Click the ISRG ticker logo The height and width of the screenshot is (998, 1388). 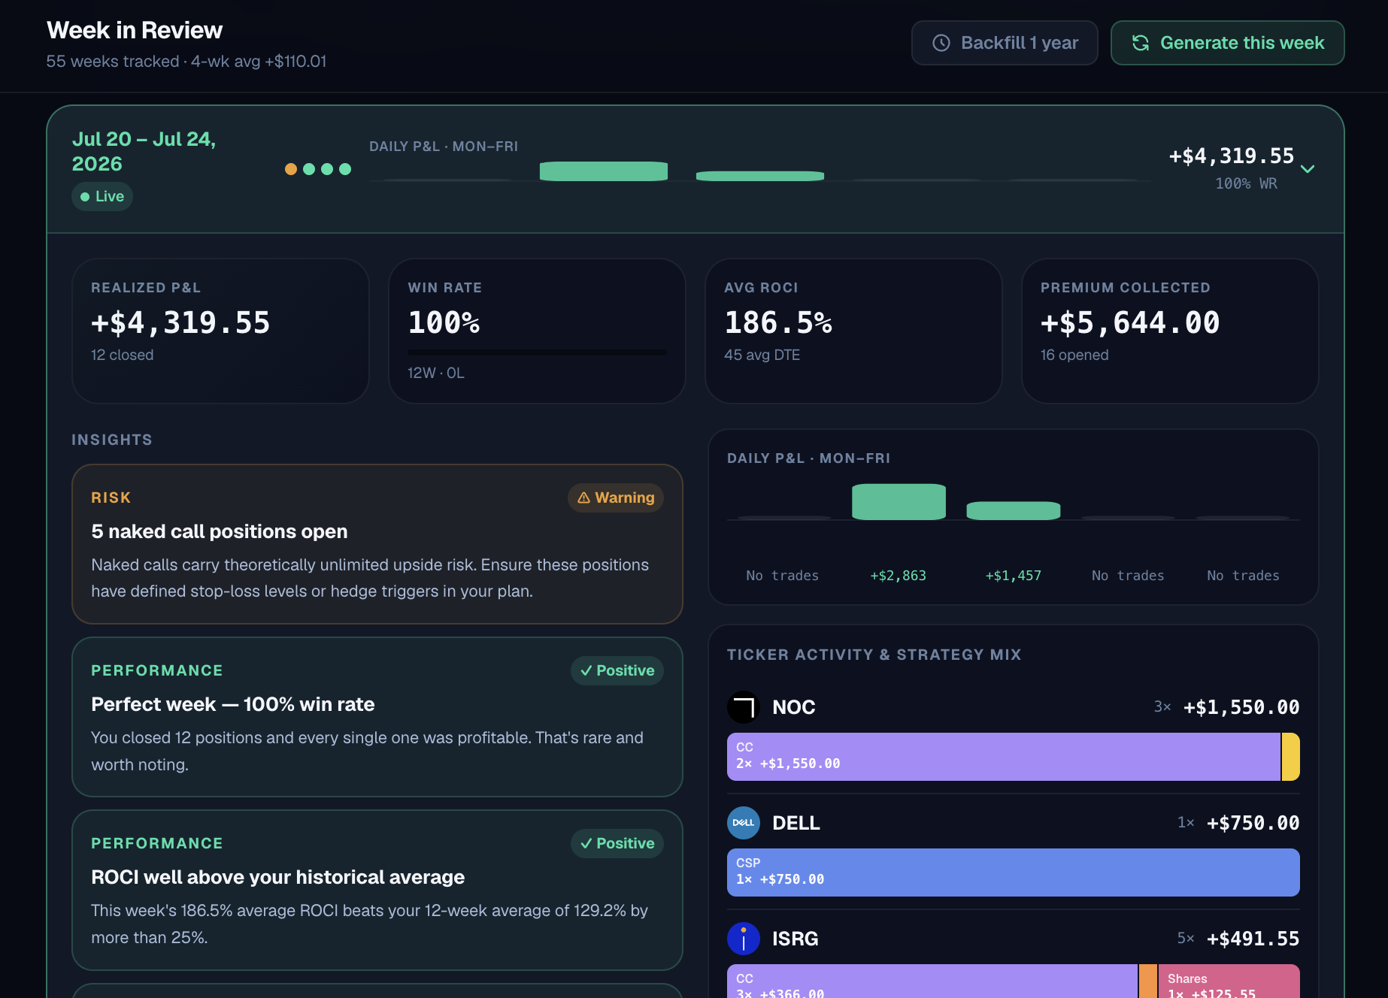click(x=744, y=939)
